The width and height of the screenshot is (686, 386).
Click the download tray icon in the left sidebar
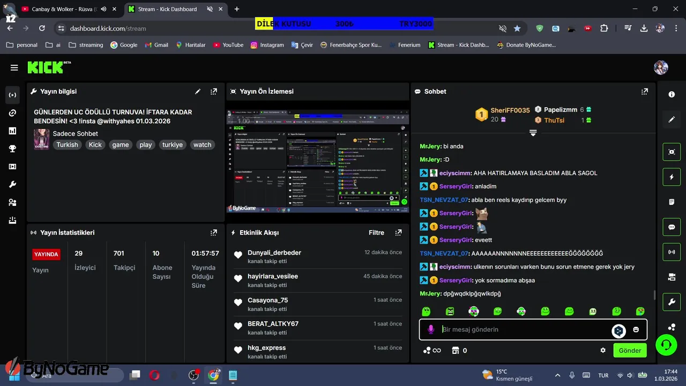12,220
